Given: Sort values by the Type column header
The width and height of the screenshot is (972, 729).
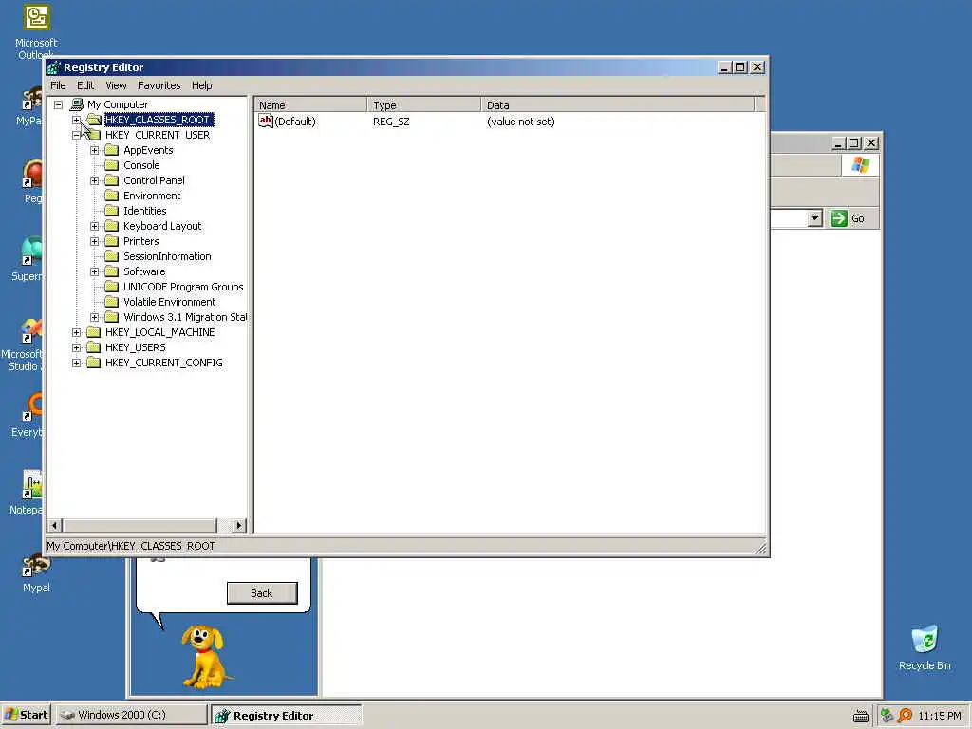Looking at the screenshot, I should point(424,104).
